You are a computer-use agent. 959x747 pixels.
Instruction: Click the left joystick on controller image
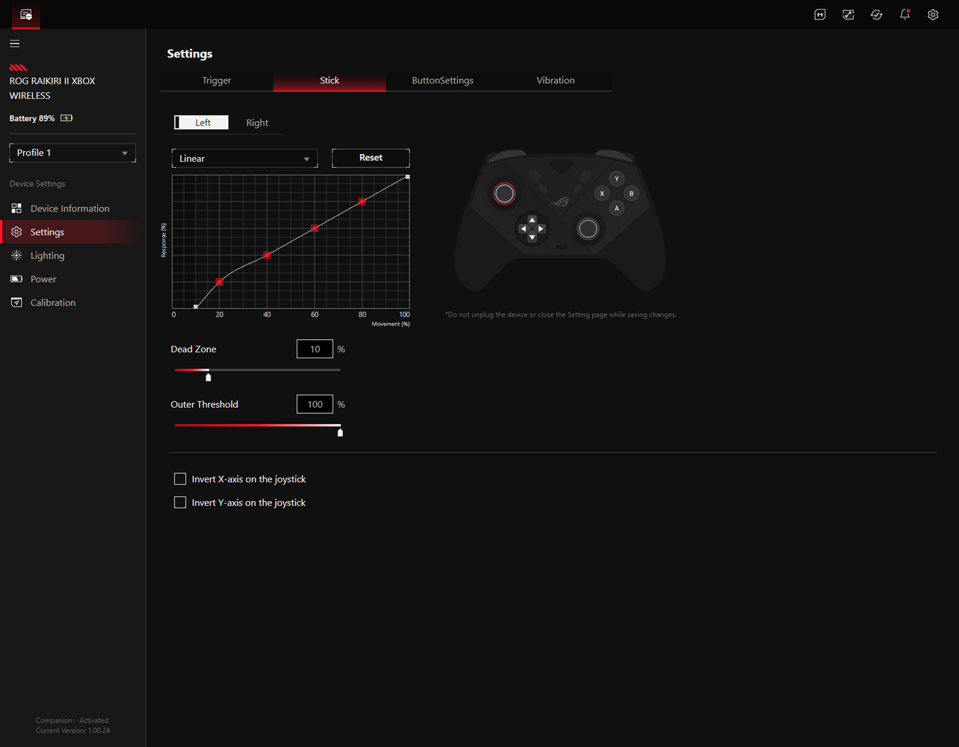point(504,193)
